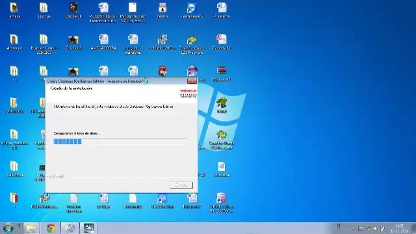Switch to the installer taskbar icon
The height and width of the screenshot is (234, 416).
(x=70, y=228)
